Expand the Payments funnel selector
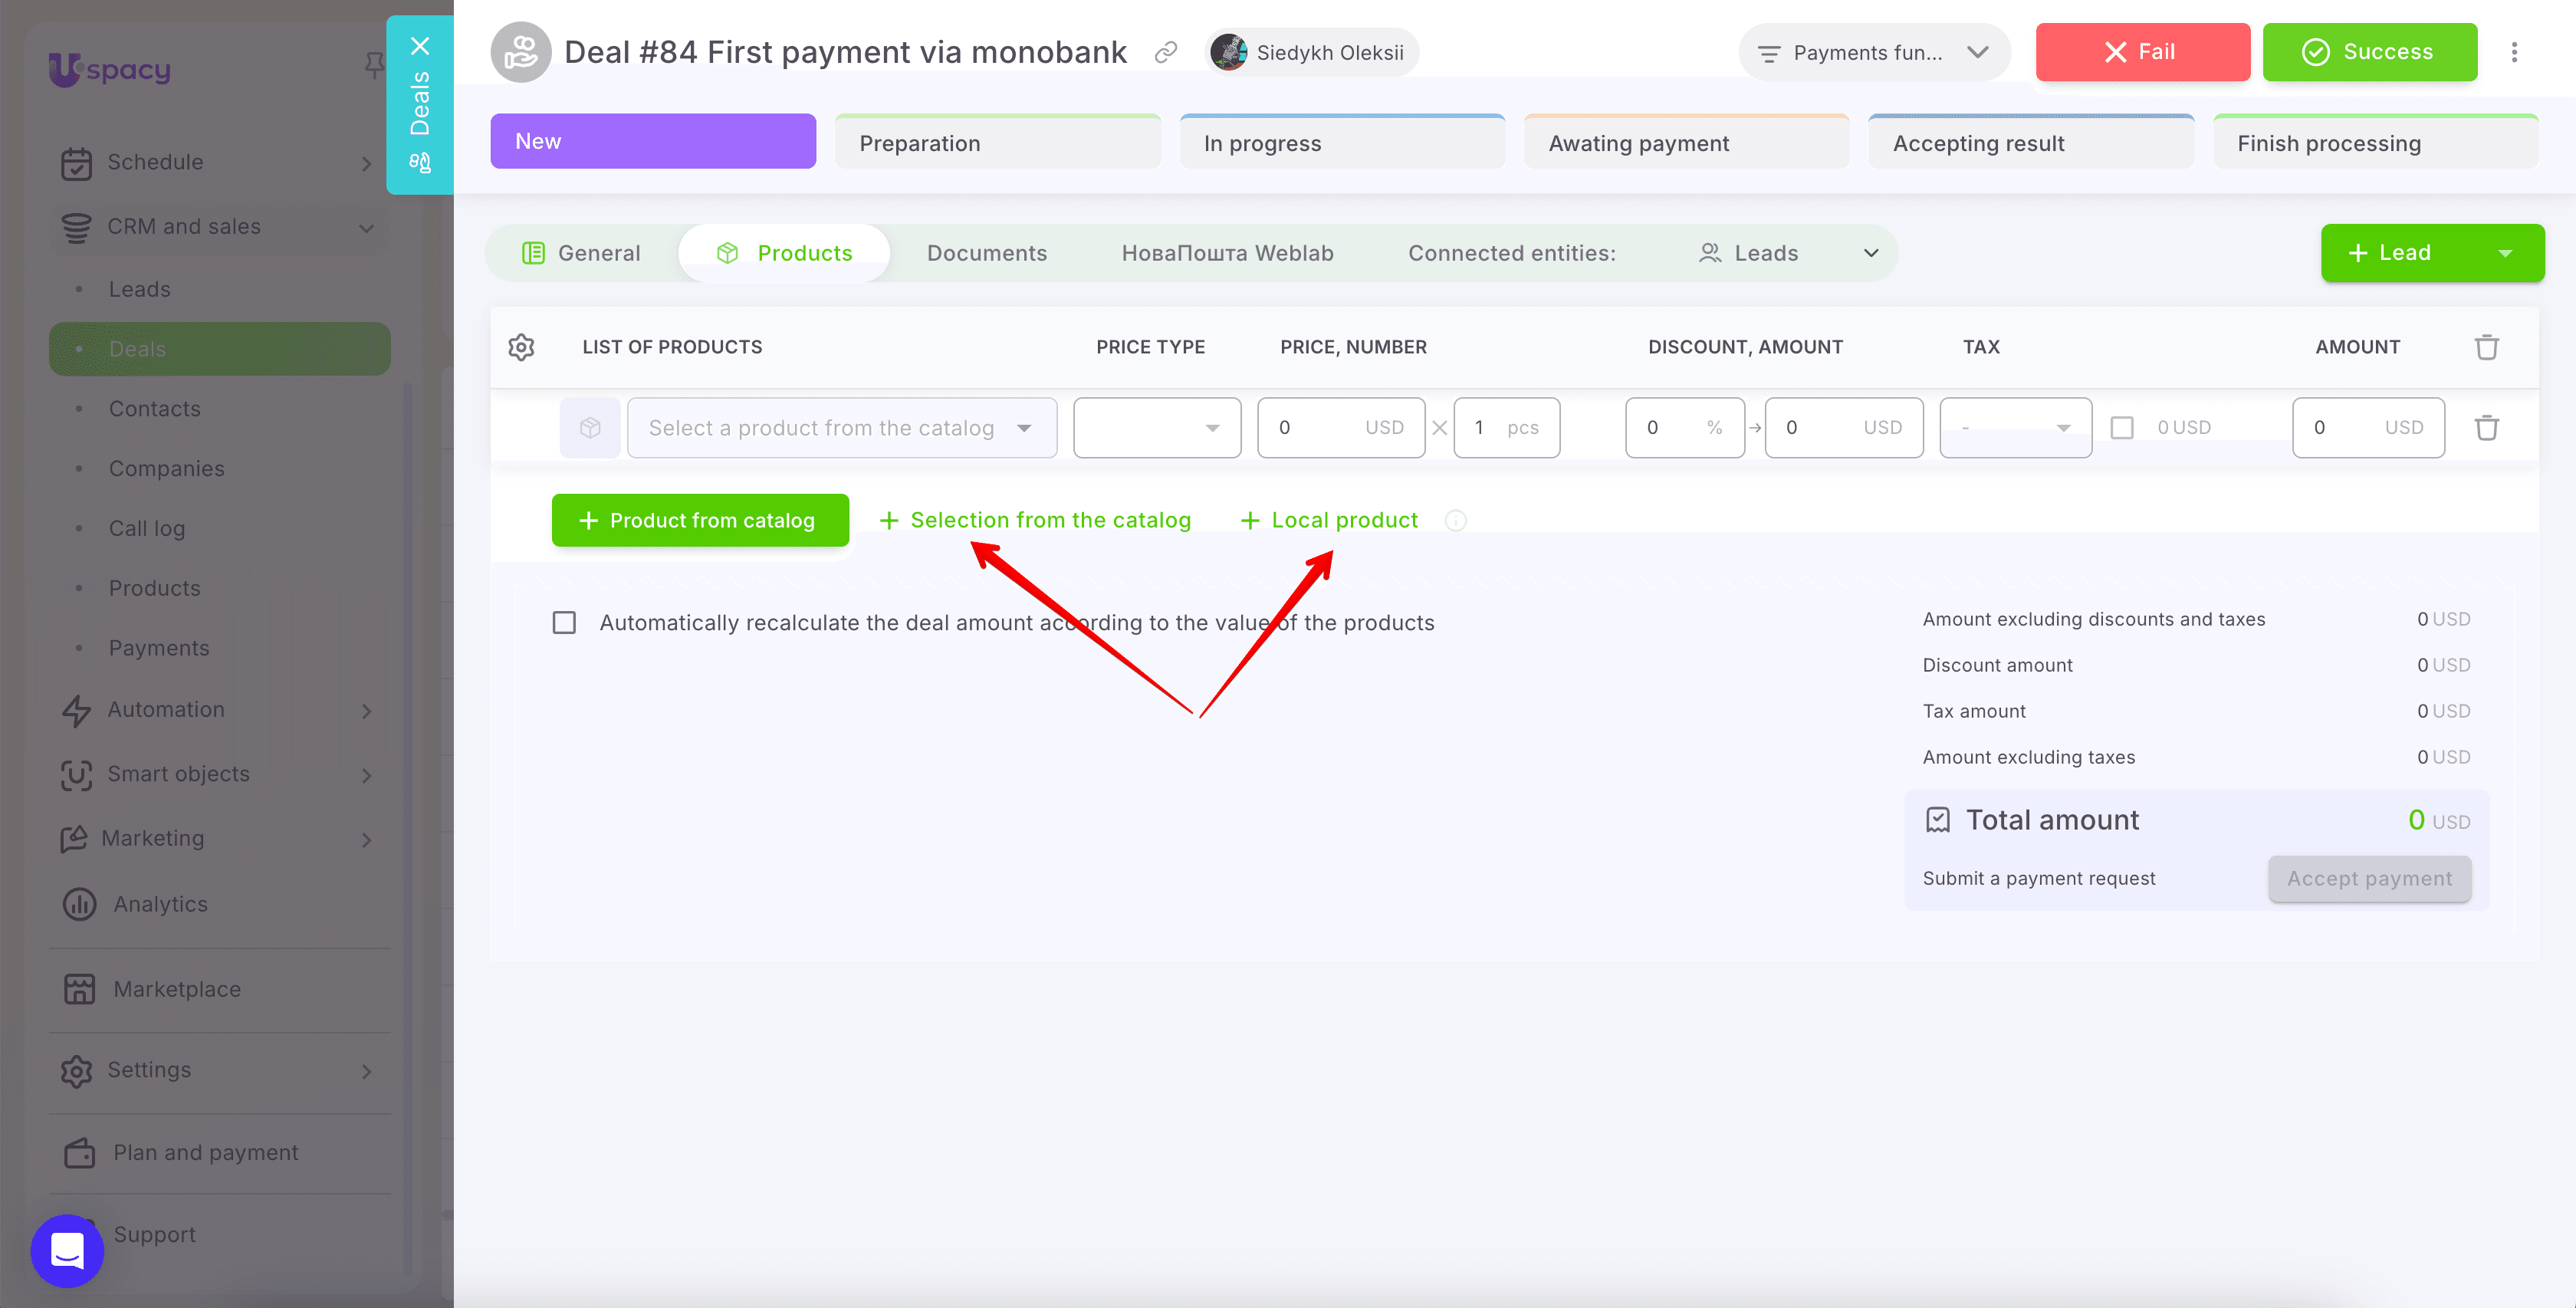The height and width of the screenshot is (1308, 2576). (1874, 52)
